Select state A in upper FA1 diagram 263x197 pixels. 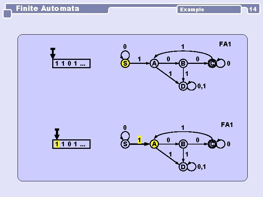click(x=154, y=63)
